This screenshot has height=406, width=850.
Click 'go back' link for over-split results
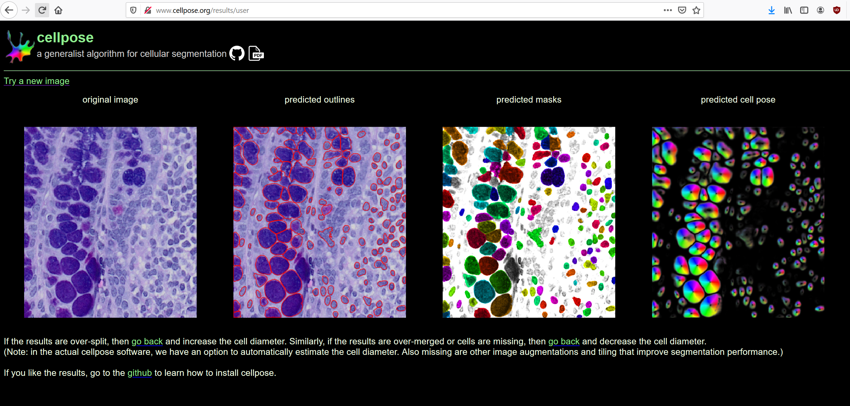(x=147, y=341)
